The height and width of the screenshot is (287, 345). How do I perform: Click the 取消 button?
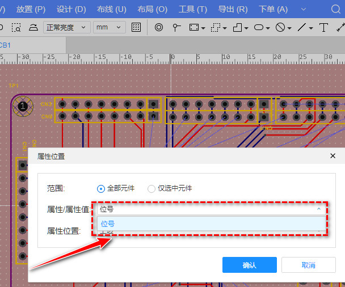click(308, 265)
